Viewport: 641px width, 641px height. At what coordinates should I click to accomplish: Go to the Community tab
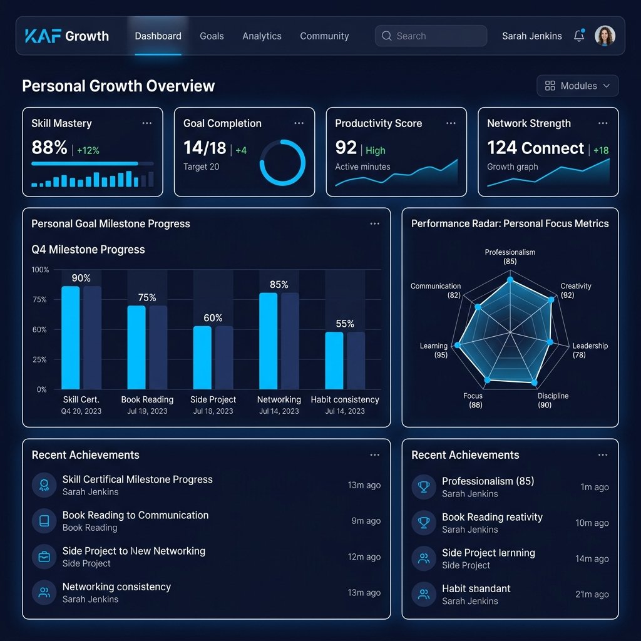click(x=325, y=36)
